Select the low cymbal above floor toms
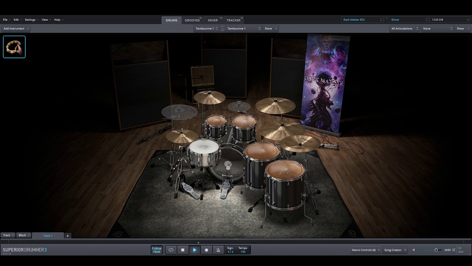The width and height of the screenshot is (472, 266). pyautogui.click(x=300, y=143)
